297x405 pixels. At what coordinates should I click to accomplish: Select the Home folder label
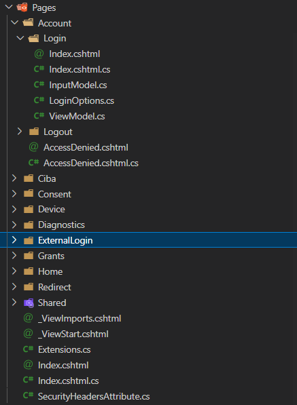[x=50, y=271]
